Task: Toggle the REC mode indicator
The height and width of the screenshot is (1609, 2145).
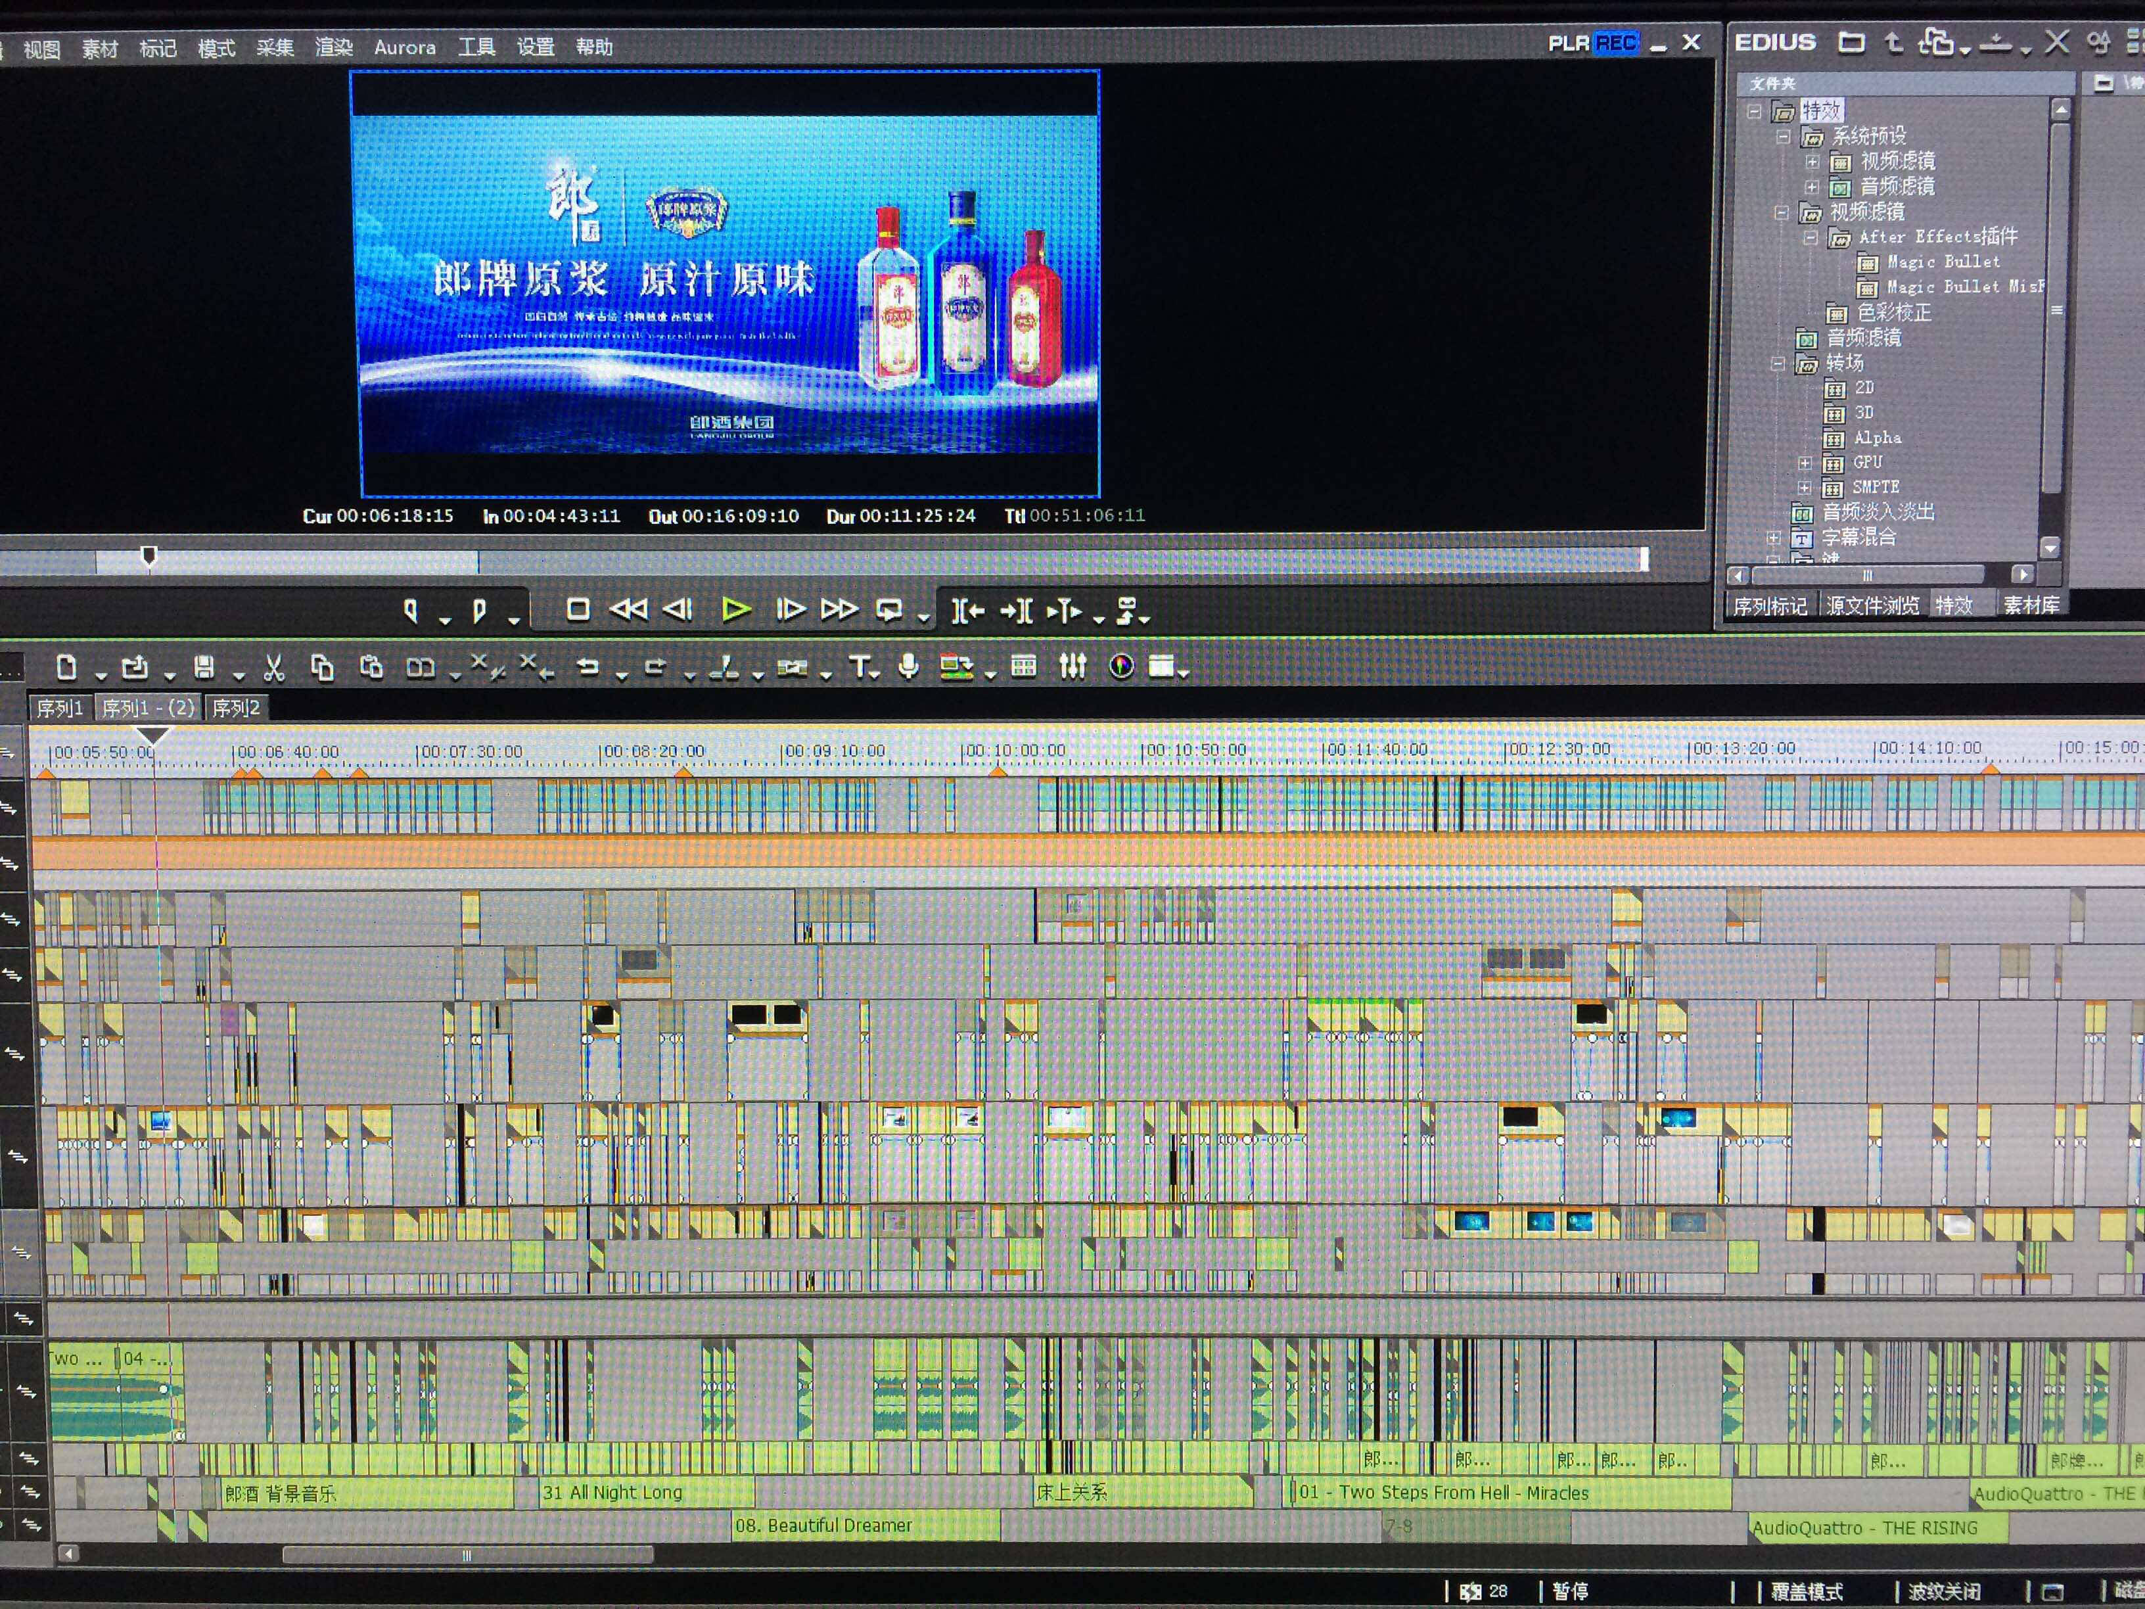Action: pyautogui.click(x=1615, y=43)
